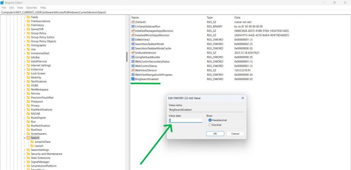Click SnrBundleVersion data 2023.12.18.42037621
351x170 pixels.
coord(247,53)
